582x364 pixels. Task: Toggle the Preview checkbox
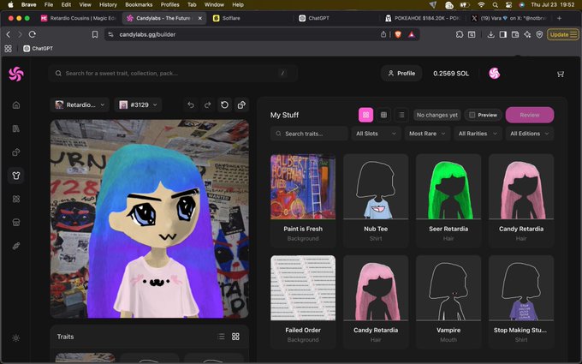coord(472,115)
